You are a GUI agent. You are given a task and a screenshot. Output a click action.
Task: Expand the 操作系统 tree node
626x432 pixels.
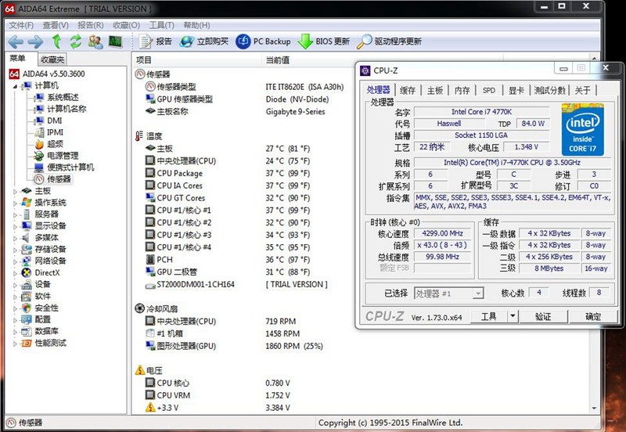15,203
